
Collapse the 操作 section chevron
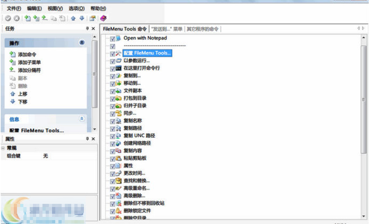[x=82, y=42]
